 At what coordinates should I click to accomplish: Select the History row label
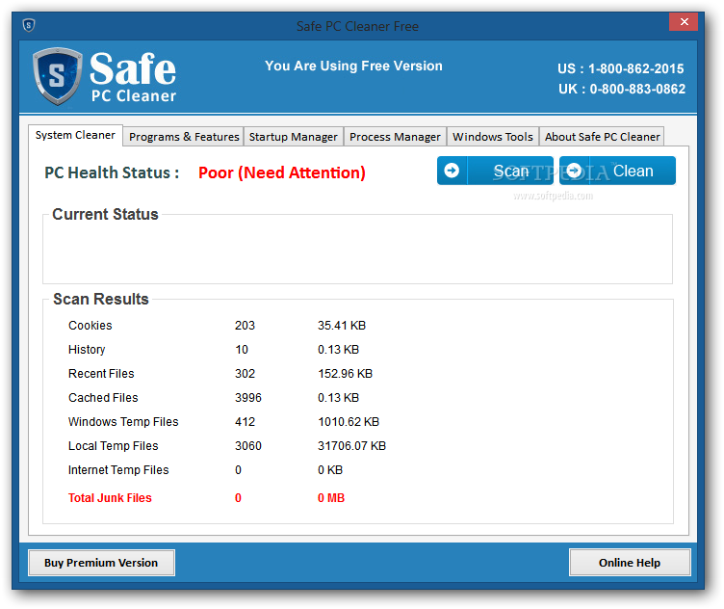click(87, 350)
